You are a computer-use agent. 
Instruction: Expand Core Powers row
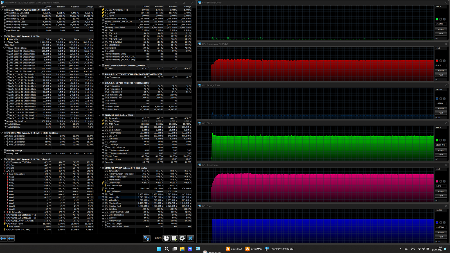tap(4, 227)
